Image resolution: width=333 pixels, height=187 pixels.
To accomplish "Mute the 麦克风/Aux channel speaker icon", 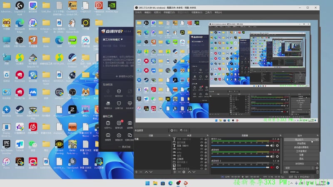I will click(x=272, y=145).
